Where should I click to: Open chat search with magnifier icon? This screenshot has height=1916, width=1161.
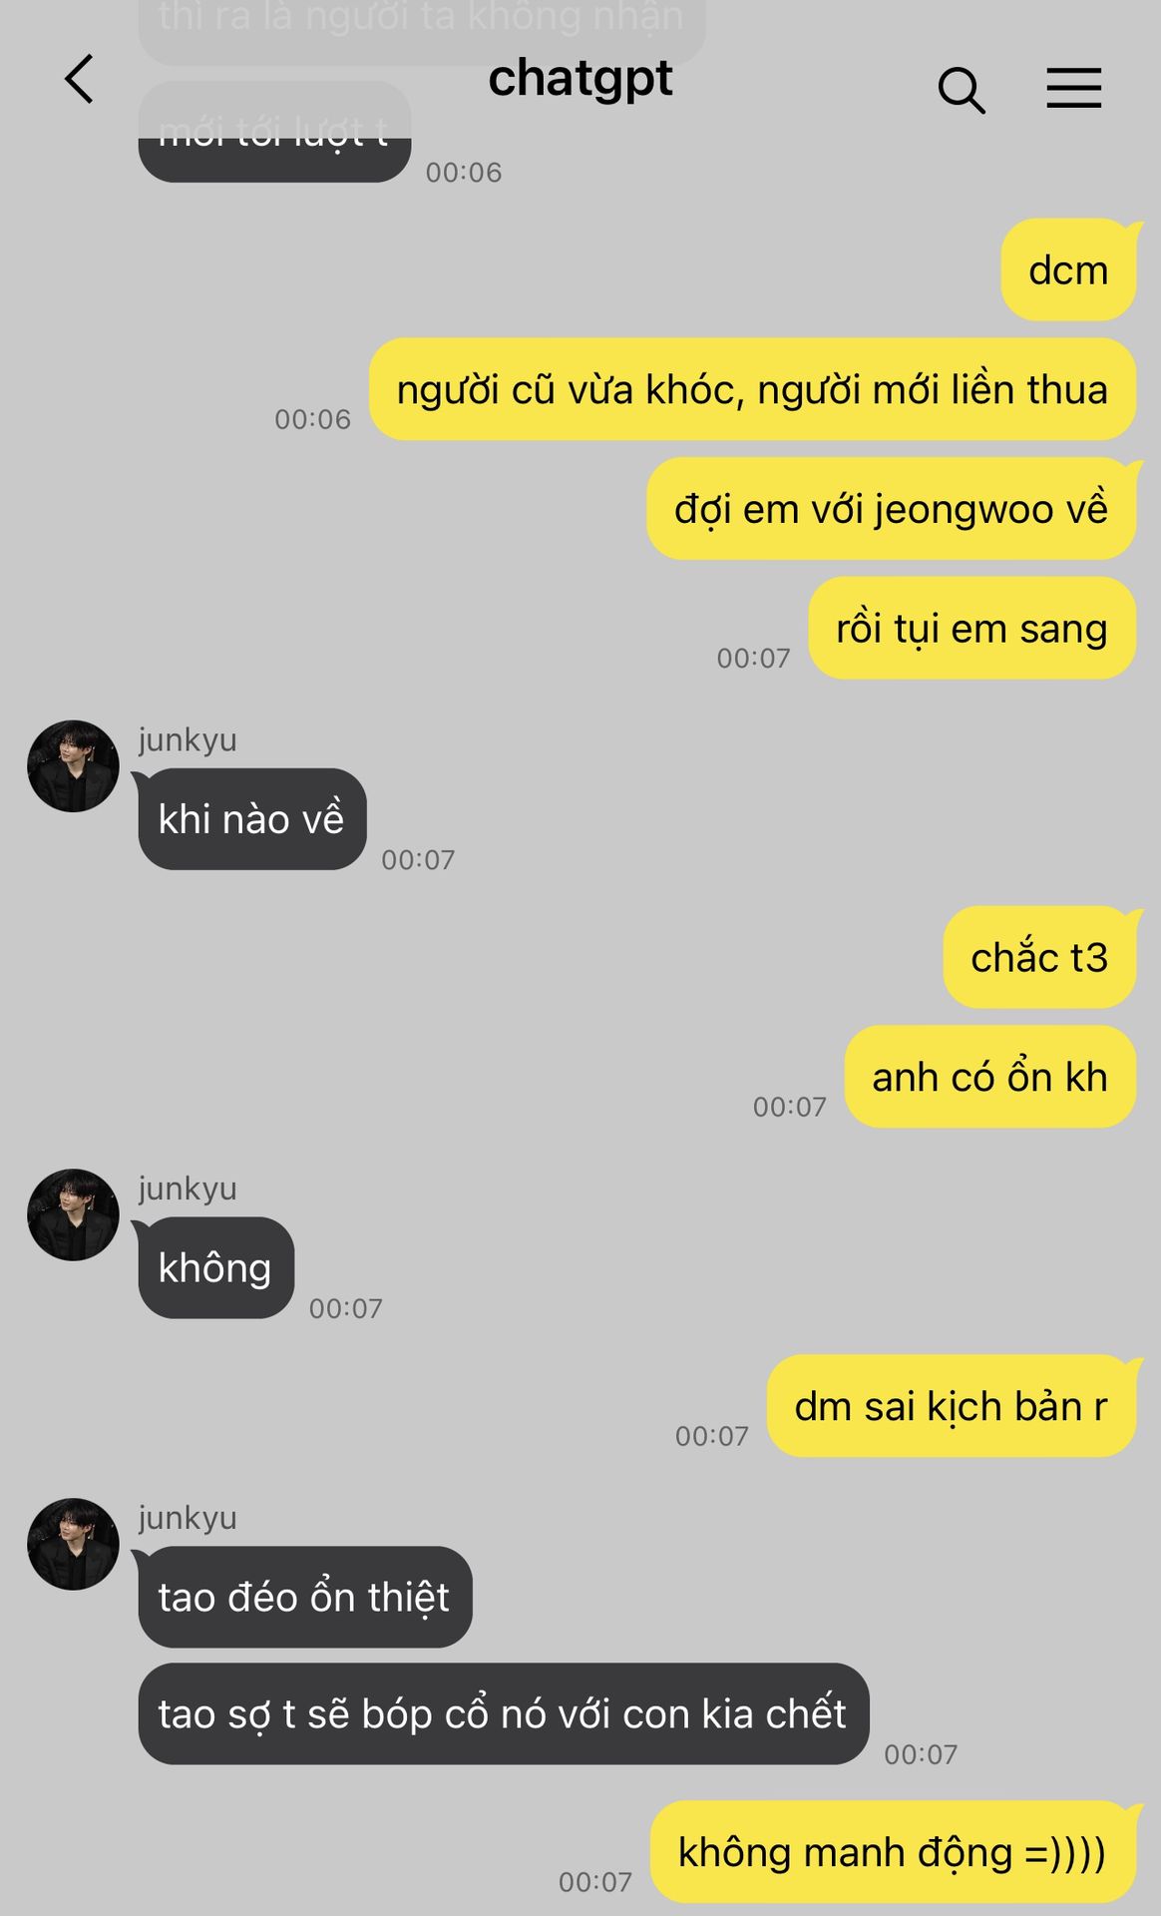coord(962,90)
